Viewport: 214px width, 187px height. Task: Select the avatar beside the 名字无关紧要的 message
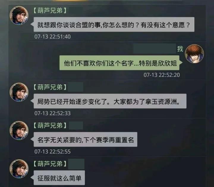[19, 130]
